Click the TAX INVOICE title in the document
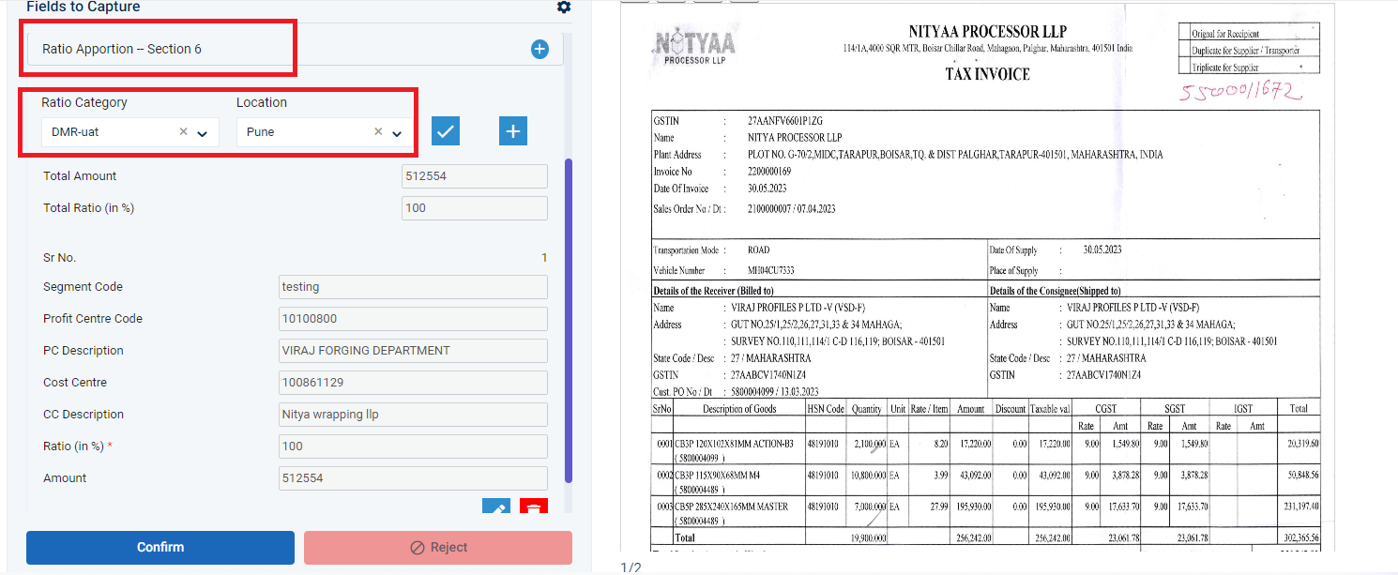 [987, 75]
